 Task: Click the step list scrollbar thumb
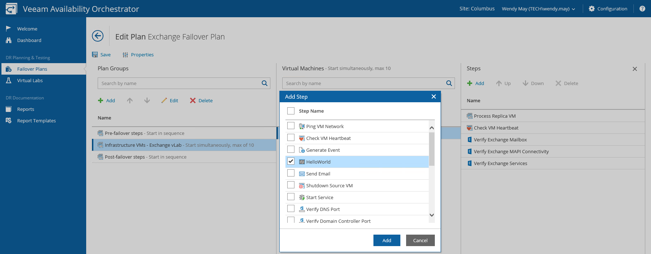(x=432, y=149)
